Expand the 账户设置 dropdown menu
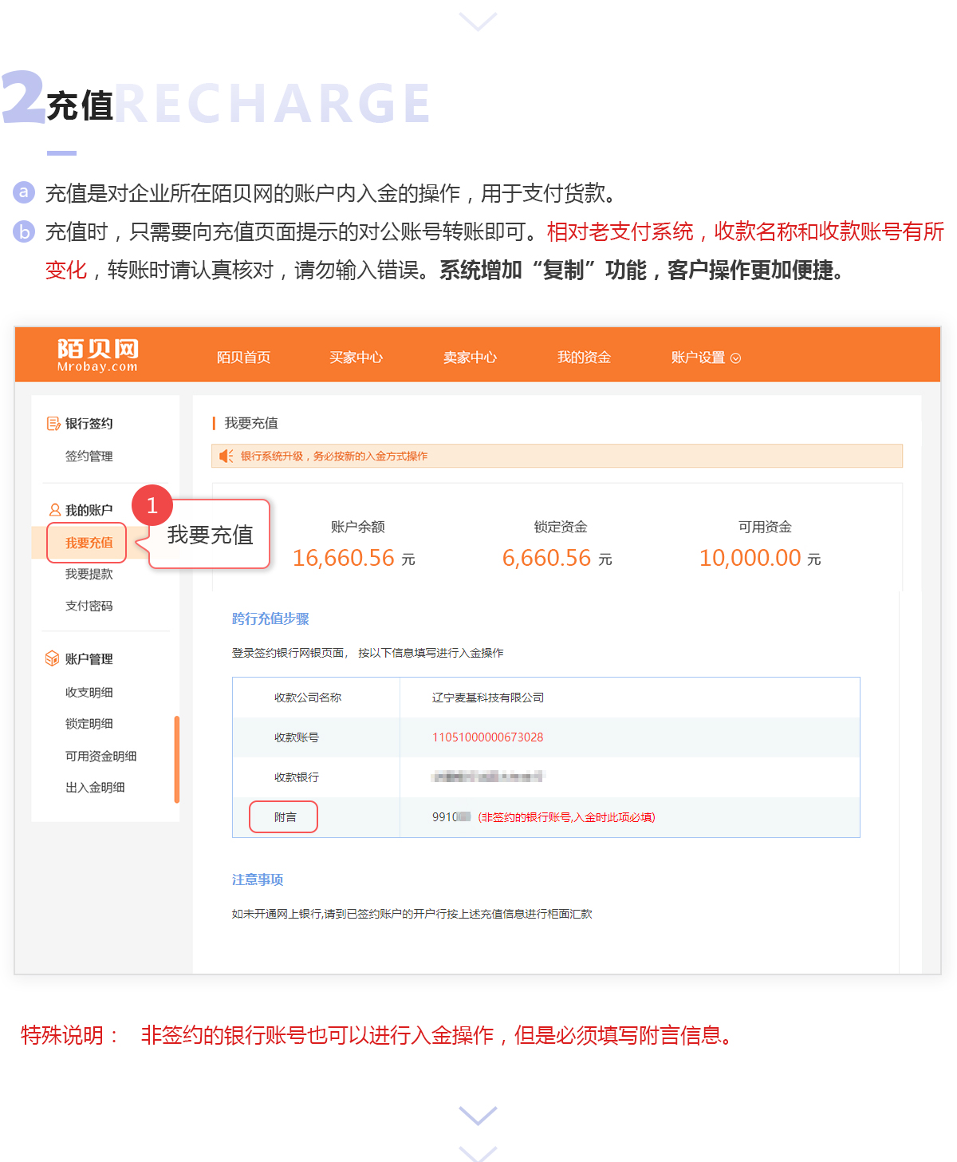This screenshot has height=1162, width=957. click(x=706, y=358)
